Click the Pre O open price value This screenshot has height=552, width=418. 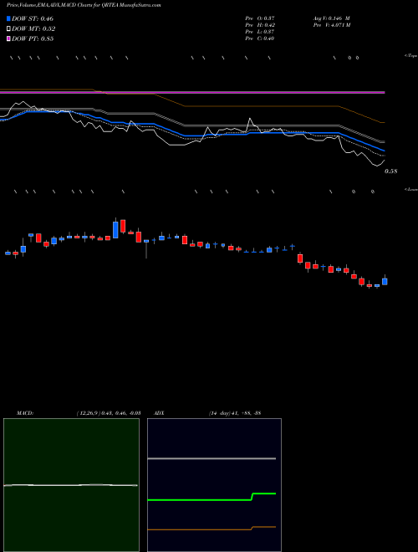pos(269,18)
